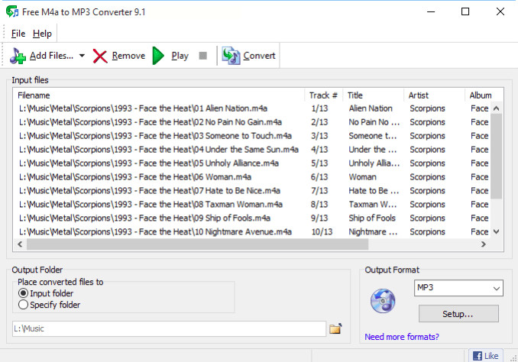Click the horizontal scrollbar left arrow

[x=20, y=244]
